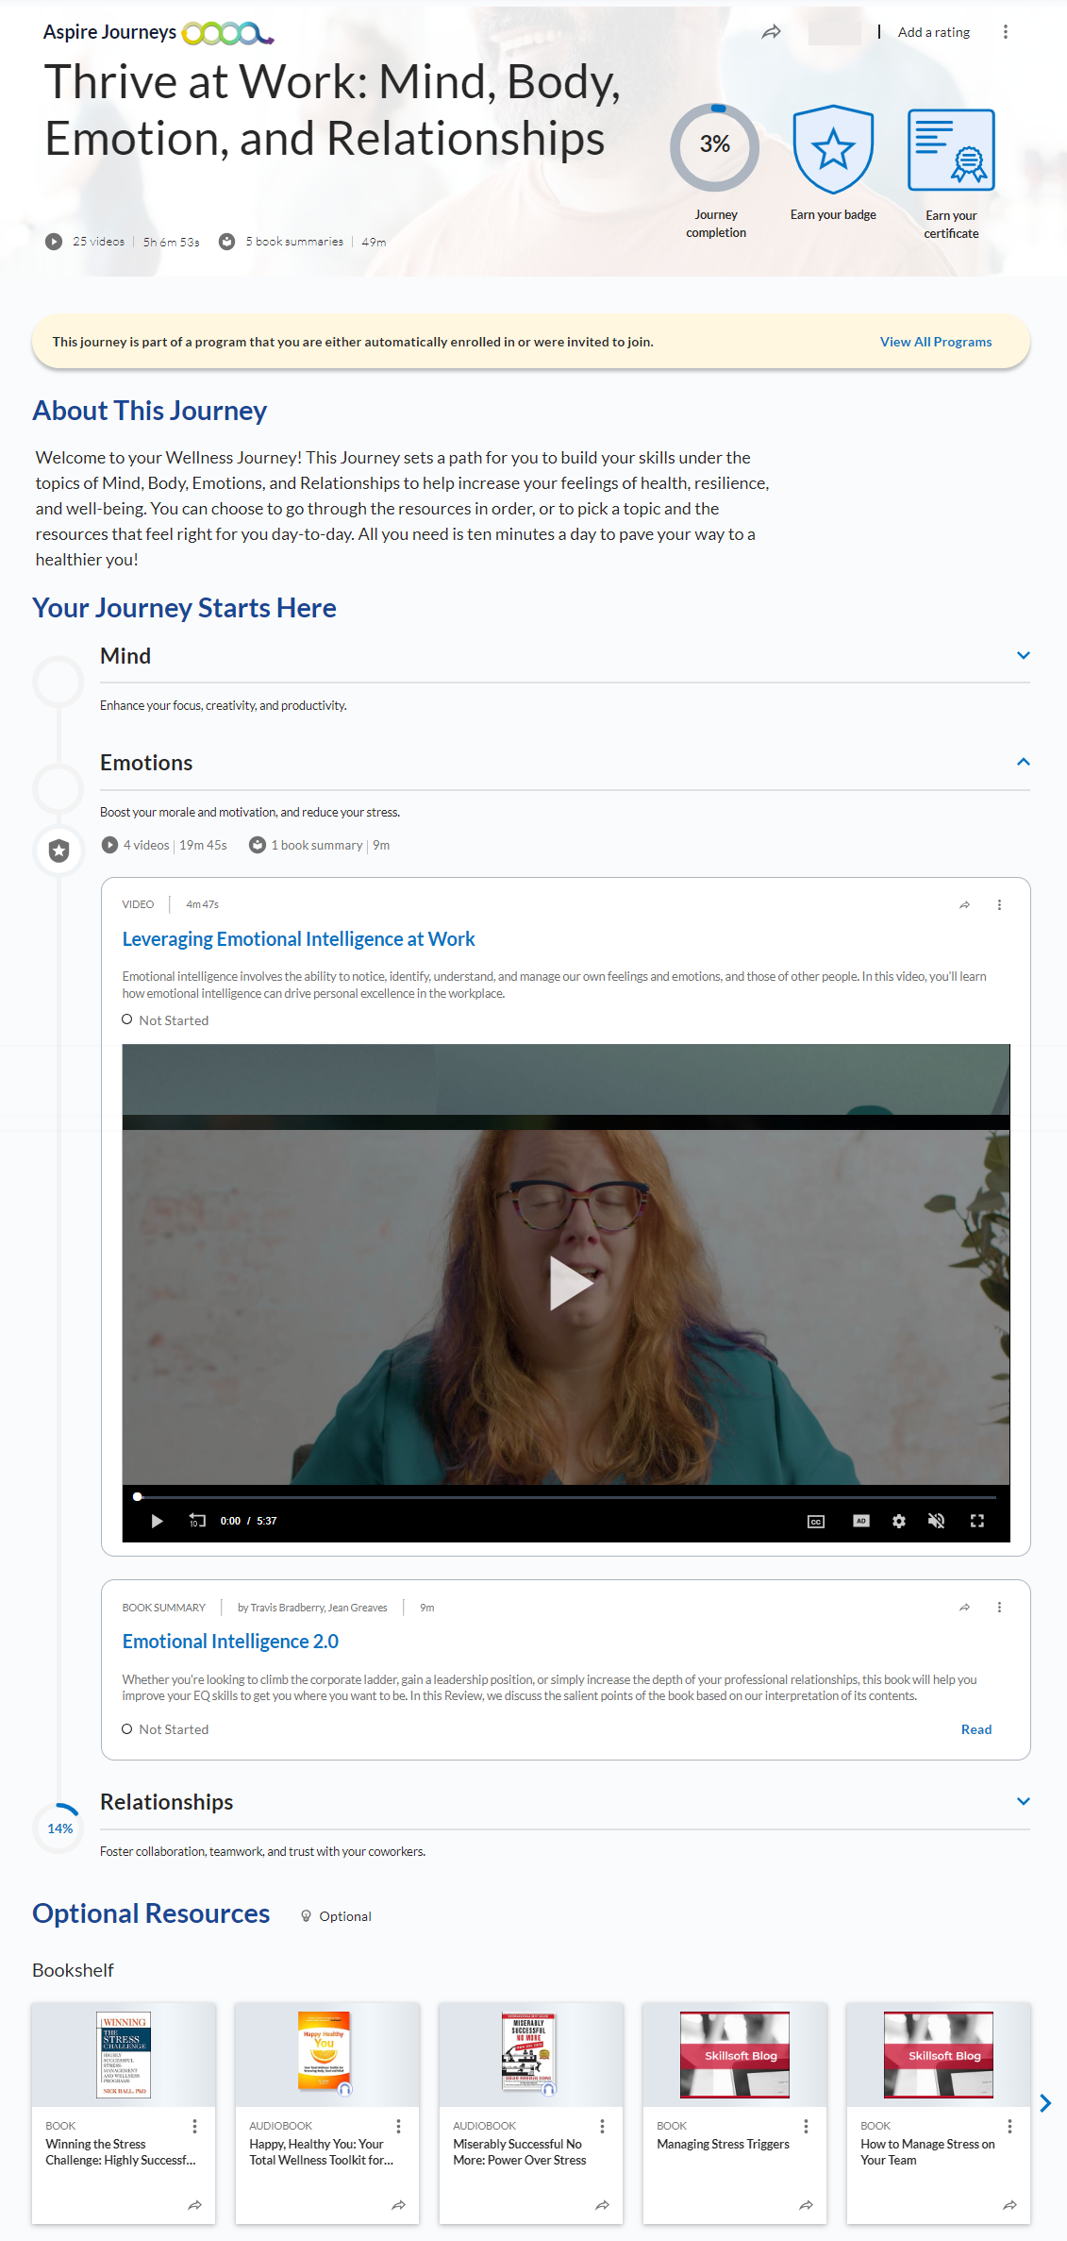Click the Earn your certificate icon
The height and width of the screenshot is (2241, 1067).
[951, 150]
